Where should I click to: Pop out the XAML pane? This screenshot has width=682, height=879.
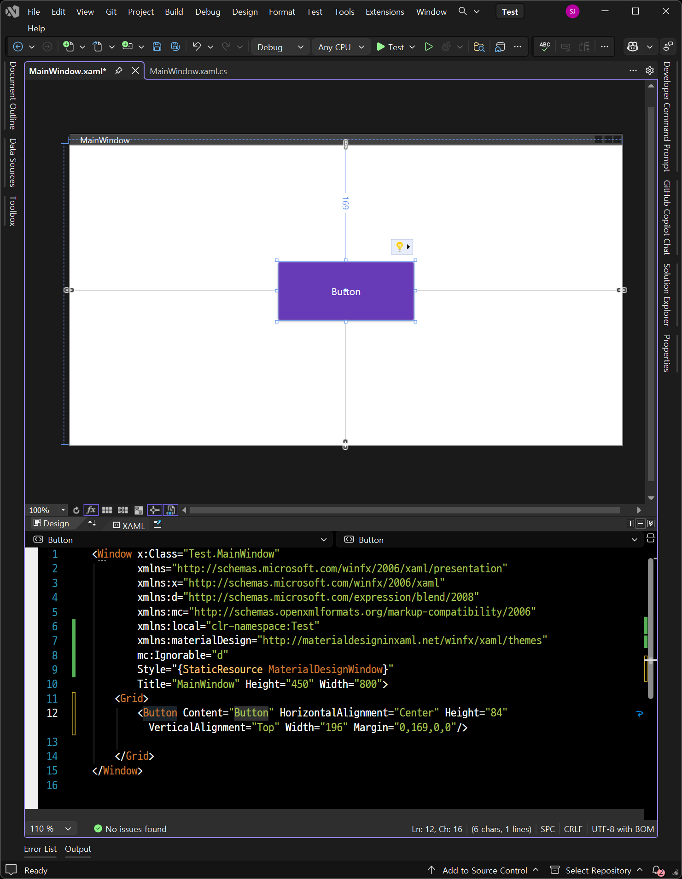tap(157, 524)
